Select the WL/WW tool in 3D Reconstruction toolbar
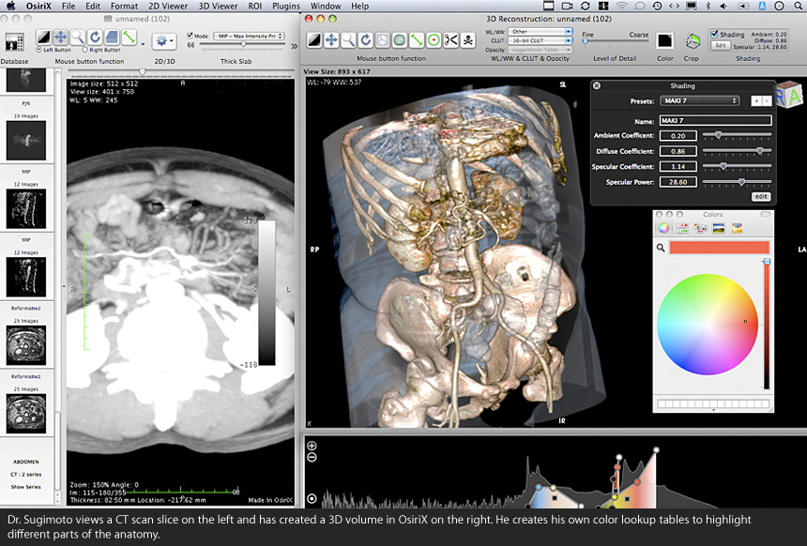The image size is (807, 546). pos(314,40)
